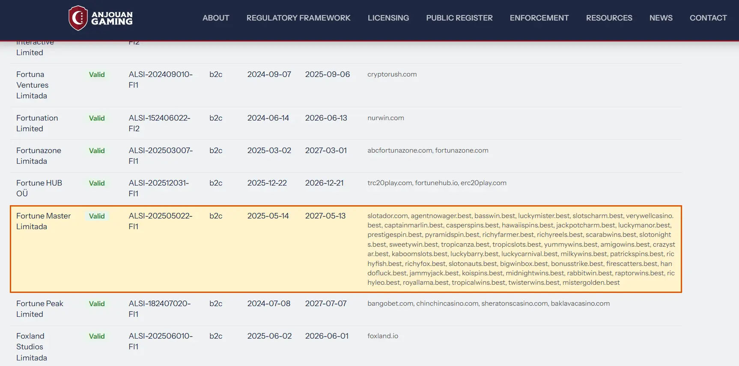Select the Fortune HUB OÜ company name
This screenshot has width=739, height=366.
[x=39, y=188]
